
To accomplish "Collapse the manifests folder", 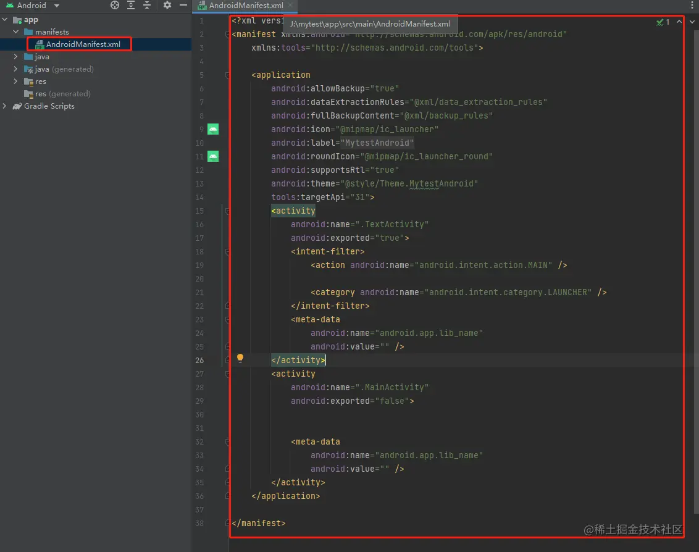I will pyautogui.click(x=15, y=31).
